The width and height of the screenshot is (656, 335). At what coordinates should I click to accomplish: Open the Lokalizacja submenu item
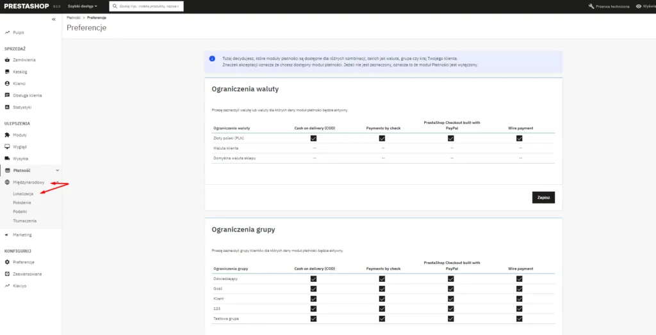(x=23, y=194)
